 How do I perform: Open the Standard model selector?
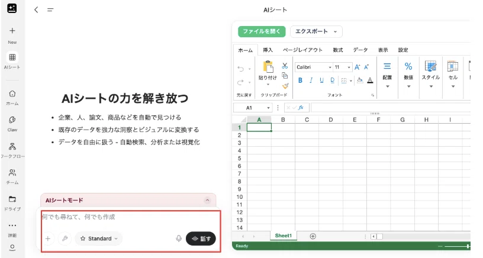[99, 238]
